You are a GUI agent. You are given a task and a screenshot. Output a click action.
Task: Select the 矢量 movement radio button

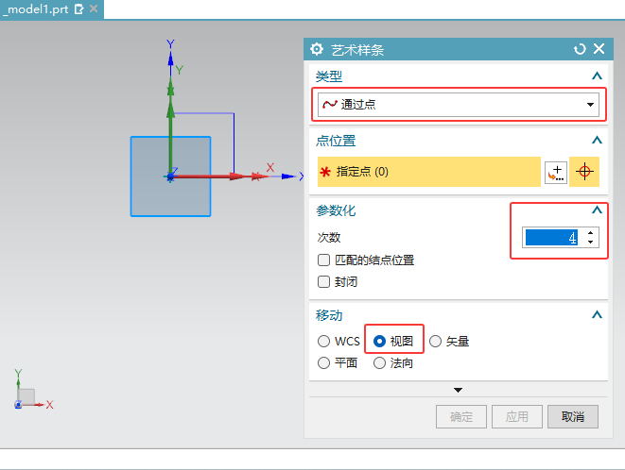(435, 341)
